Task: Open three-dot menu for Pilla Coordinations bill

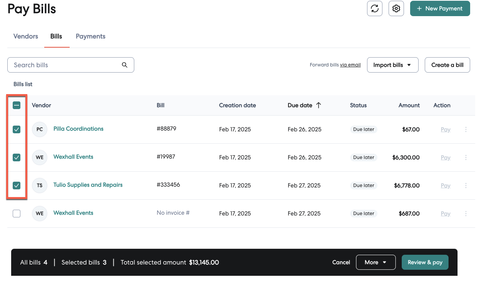Action: click(x=466, y=129)
